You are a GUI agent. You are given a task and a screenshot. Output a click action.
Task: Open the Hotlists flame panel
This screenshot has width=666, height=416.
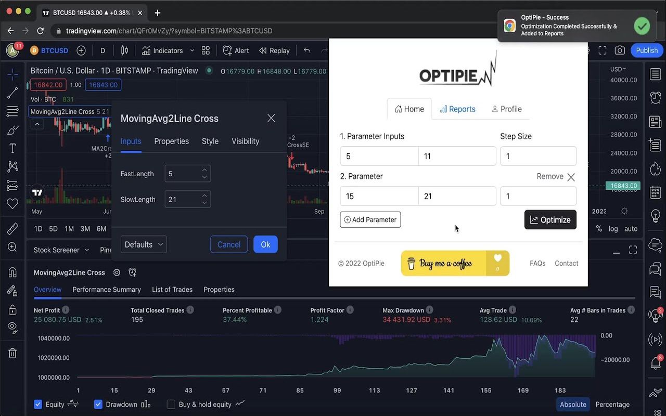656,168
